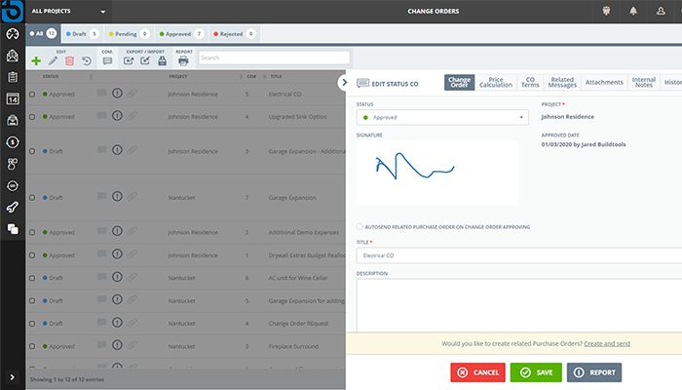Image resolution: width=682 pixels, height=390 pixels.
Task: Filter by Pending status tab
Action: click(129, 33)
